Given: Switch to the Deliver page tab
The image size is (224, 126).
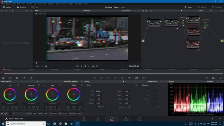Looking at the screenshot, I should [140, 119].
